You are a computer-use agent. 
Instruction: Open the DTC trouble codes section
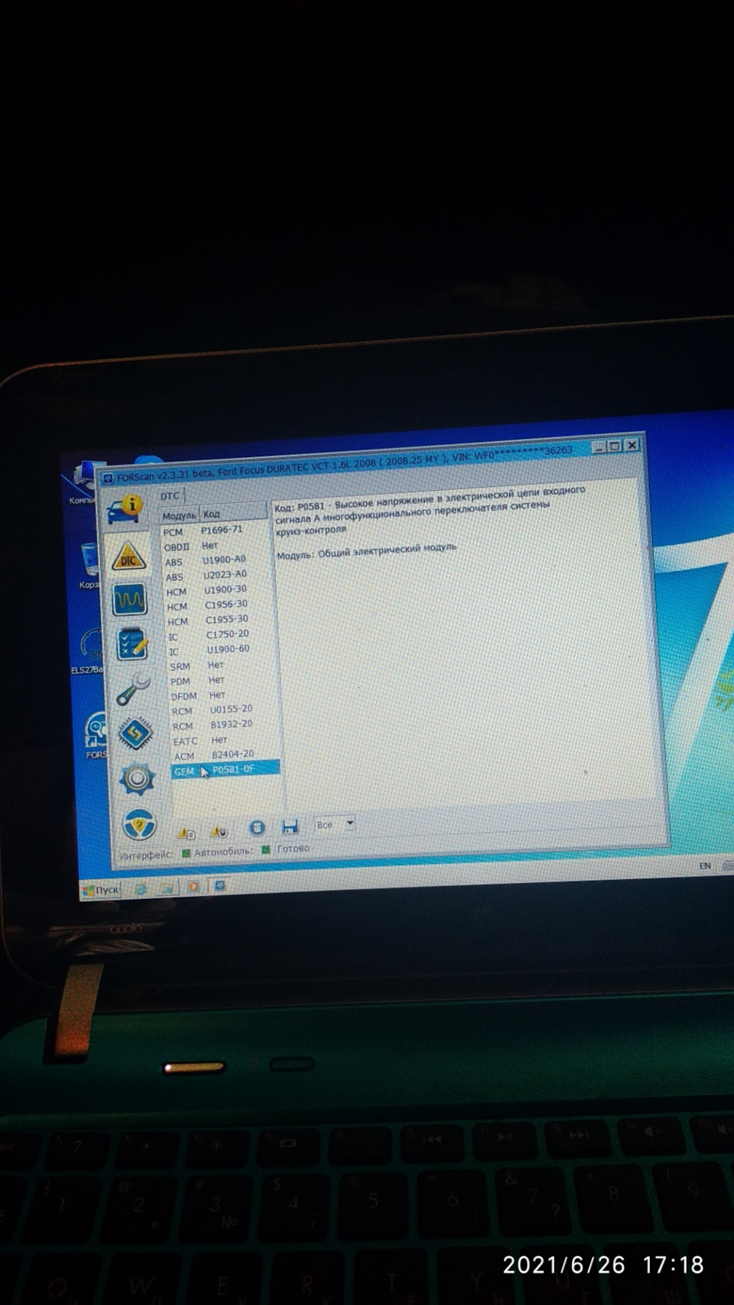[128, 556]
